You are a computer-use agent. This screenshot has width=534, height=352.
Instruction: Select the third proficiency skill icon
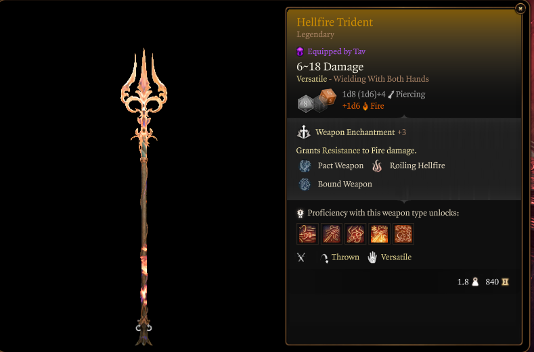(x=355, y=234)
